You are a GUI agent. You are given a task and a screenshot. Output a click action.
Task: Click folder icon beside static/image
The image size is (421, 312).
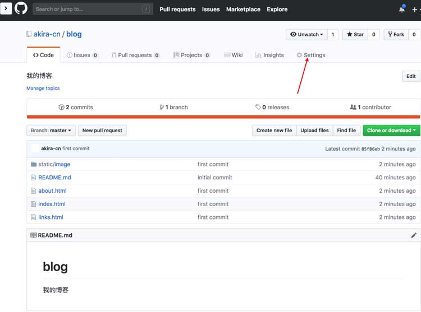(x=34, y=164)
